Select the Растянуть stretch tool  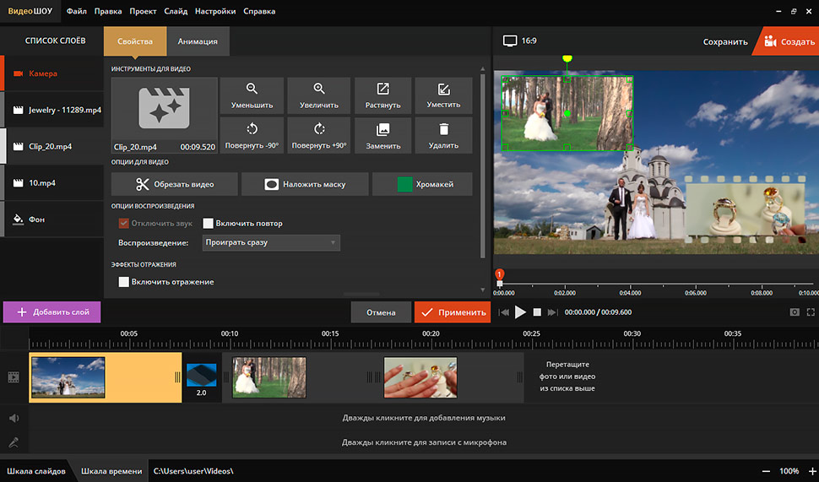coord(382,95)
